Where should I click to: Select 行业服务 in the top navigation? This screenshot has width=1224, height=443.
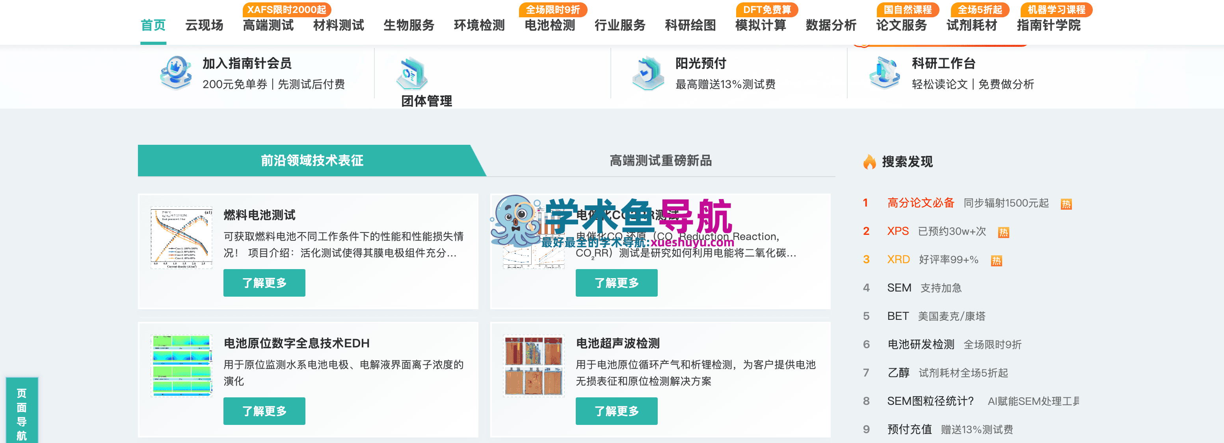(620, 25)
